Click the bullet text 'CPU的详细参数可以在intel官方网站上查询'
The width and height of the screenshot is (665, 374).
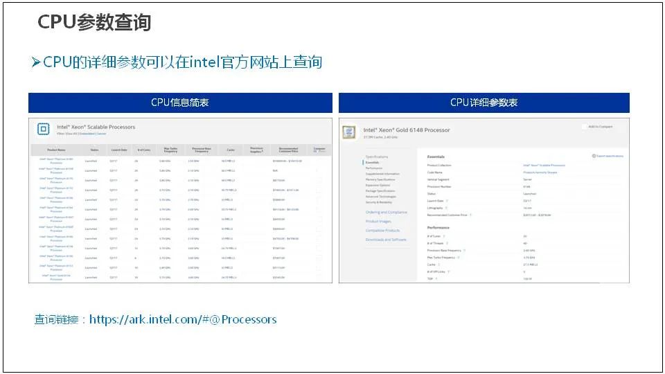[182, 62]
